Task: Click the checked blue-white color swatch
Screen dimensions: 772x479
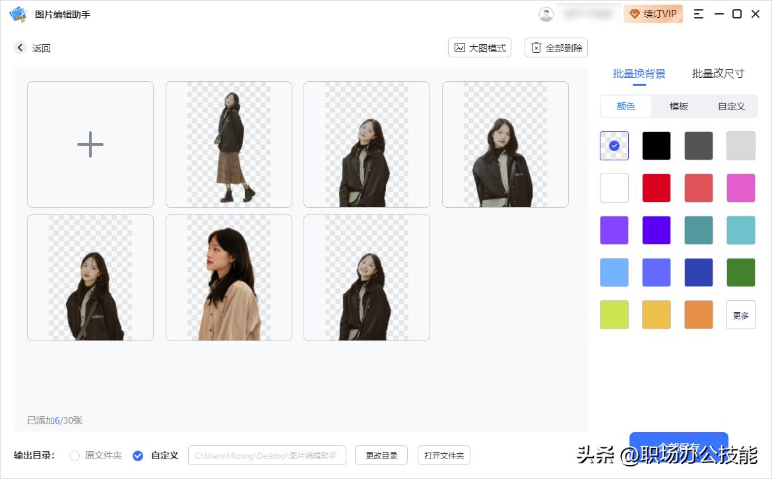Action: click(614, 145)
